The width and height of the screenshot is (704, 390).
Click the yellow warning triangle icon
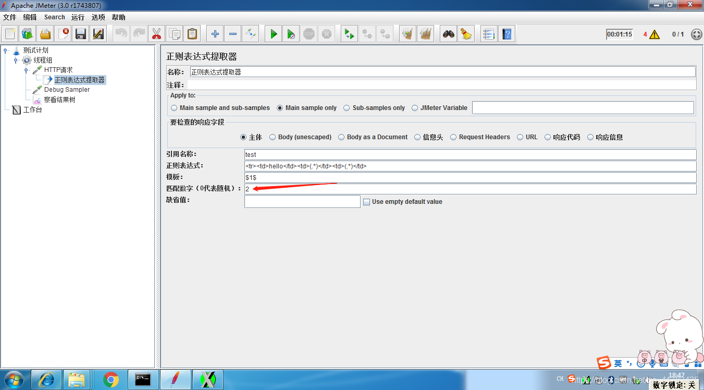click(x=654, y=34)
